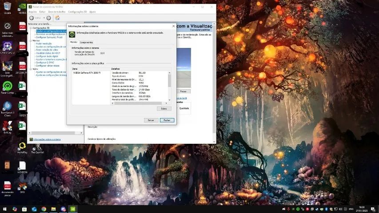Open the Configurações 3D menu
The width and height of the screenshot is (379, 213).
click(x=77, y=12)
